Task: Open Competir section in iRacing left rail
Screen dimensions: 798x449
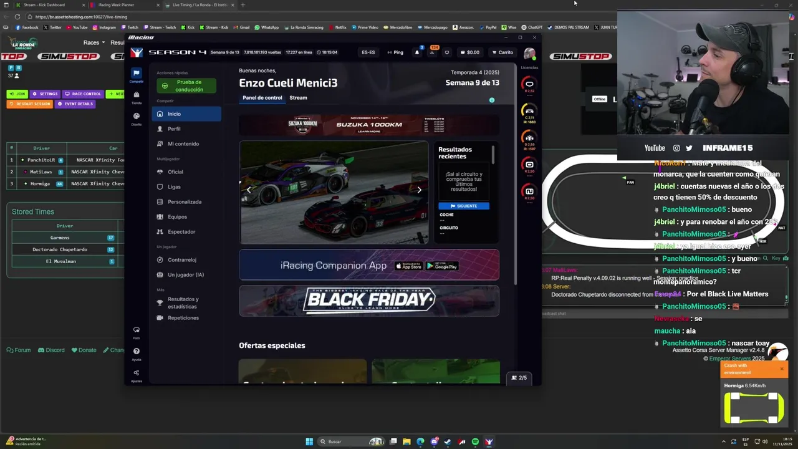Action: tap(136, 75)
